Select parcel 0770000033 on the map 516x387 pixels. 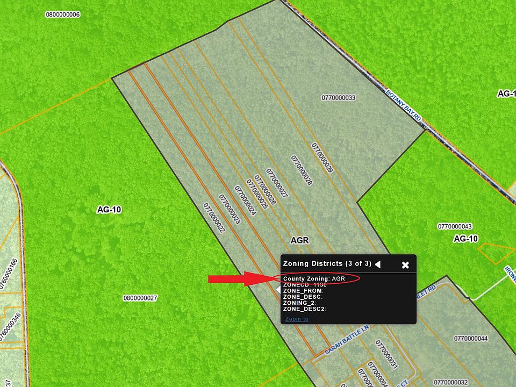[x=339, y=98]
